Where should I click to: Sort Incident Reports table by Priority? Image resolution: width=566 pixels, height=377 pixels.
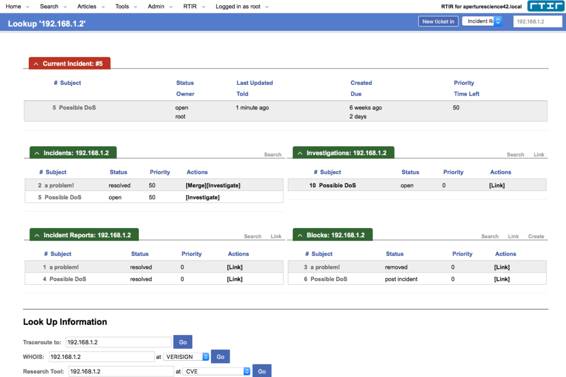[x=191, y=254]
